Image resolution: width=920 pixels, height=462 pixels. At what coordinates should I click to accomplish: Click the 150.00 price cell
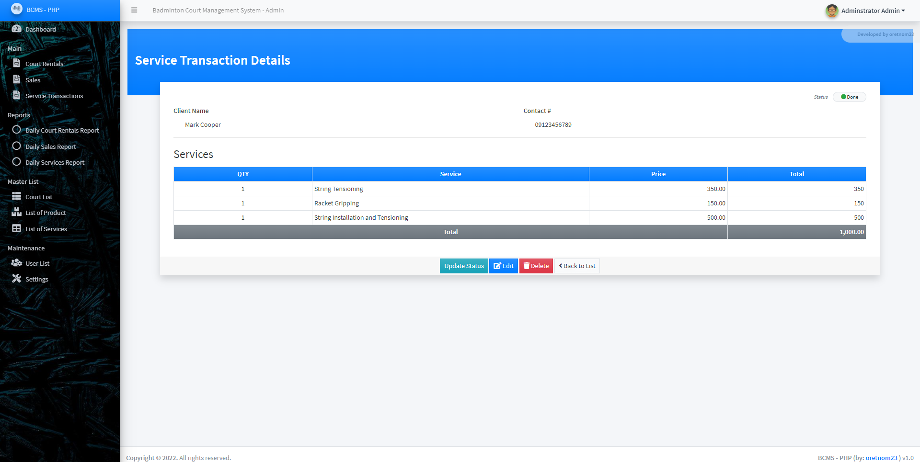pyautogui.click(x=658, y=203)
